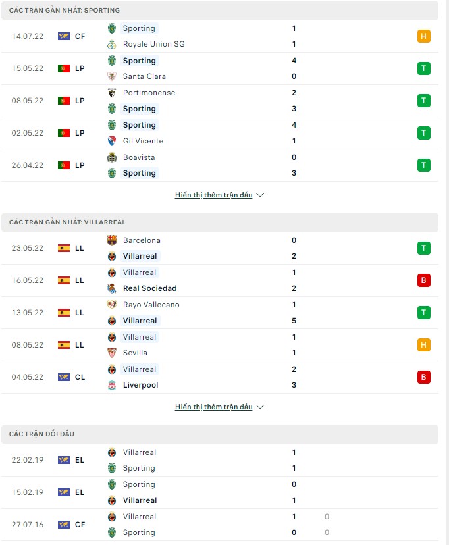
Task: Click the Real Sociedad club logo
Action: pyautogui.click(x=113, y=288)
